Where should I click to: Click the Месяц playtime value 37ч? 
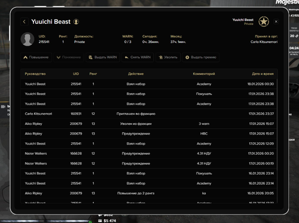(178, 42)
